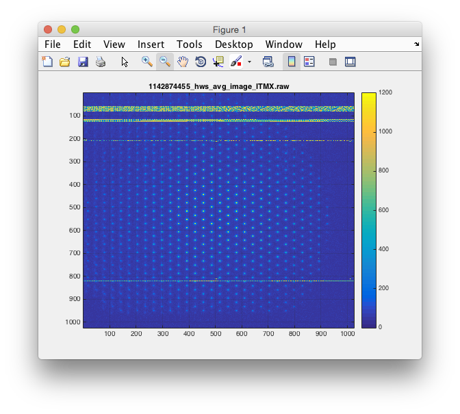This screenshot has height=414, width=460.
Task: Click the x-axis tick label 100
Action: (110, 334)
